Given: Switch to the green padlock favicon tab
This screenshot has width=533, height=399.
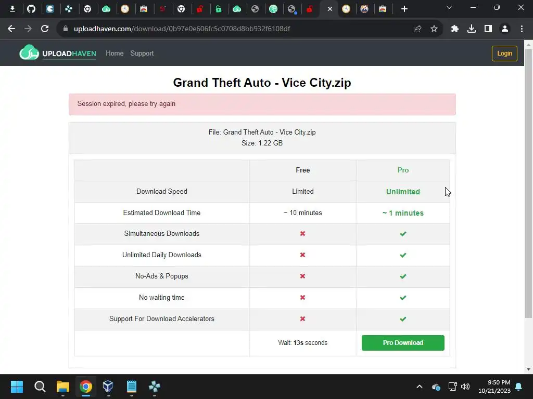Looking at the screenshot, I should pyautogui.click(x=218, y=9).
